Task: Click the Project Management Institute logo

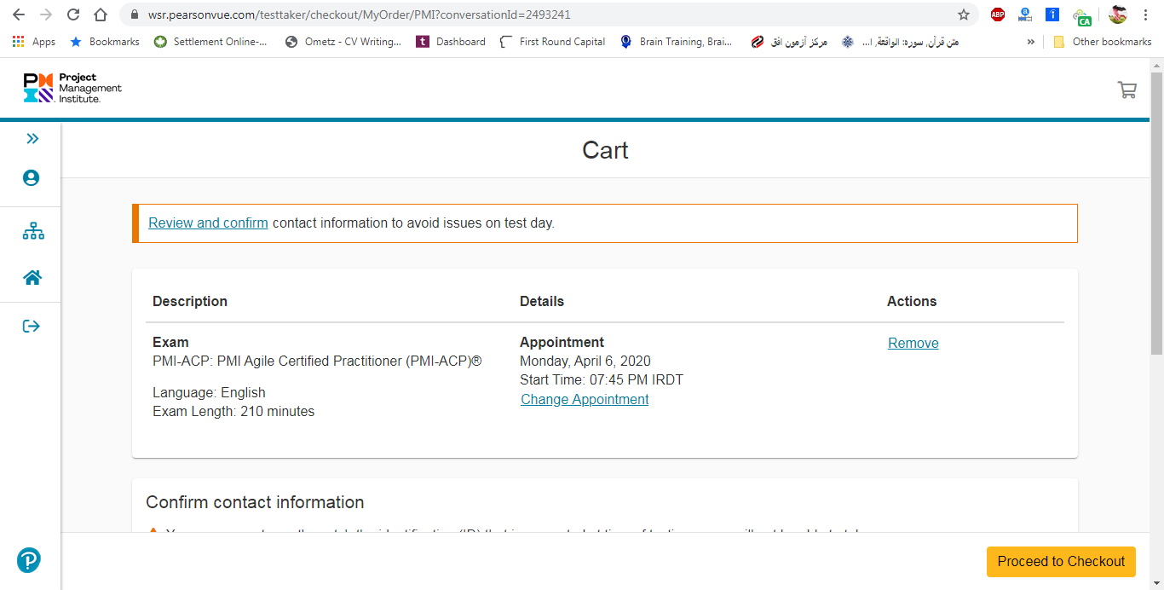Action: [x=72, y=89]
